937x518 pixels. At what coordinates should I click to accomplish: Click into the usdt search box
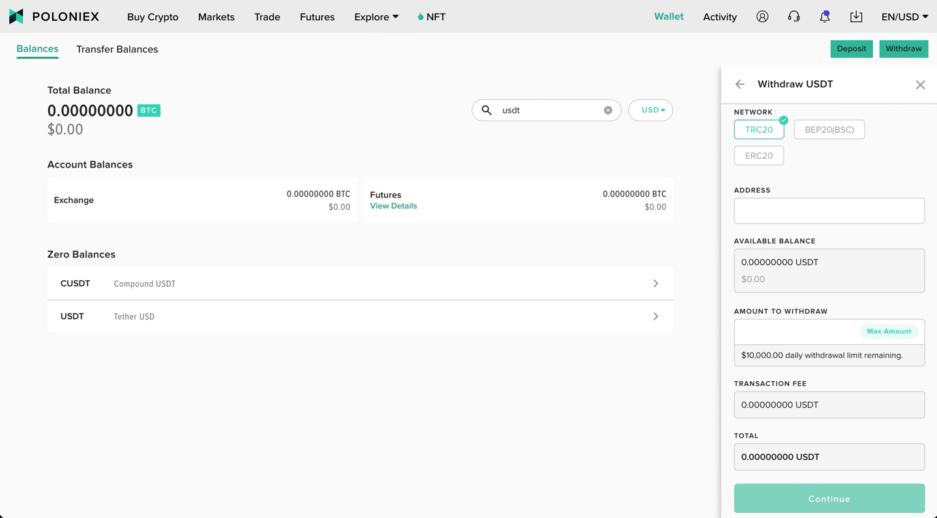(x=548, y=110)
